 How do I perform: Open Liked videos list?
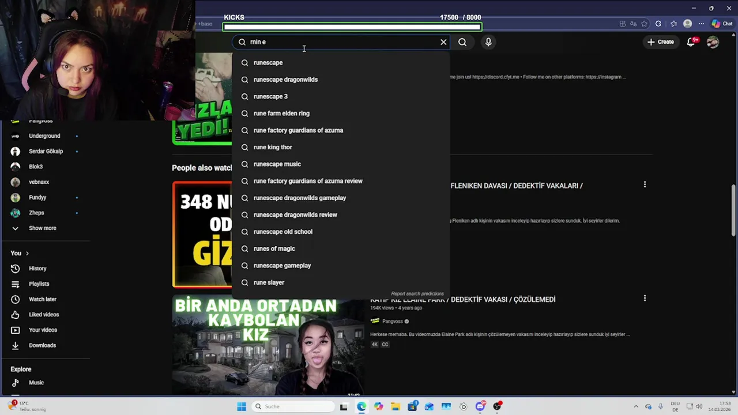(44, 315)
